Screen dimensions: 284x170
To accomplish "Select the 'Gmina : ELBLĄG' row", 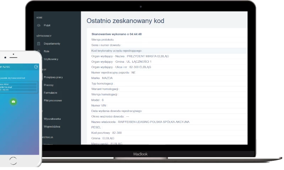I will click(x=169, y=138).
